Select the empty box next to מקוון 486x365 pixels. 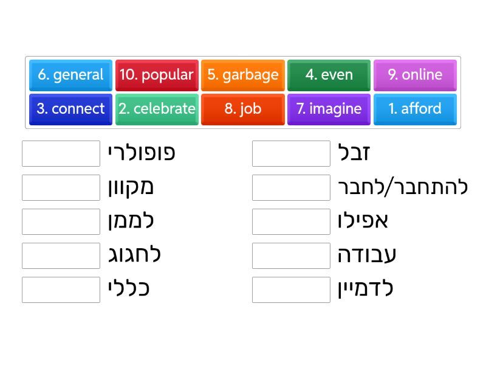(x=61, y=187)
